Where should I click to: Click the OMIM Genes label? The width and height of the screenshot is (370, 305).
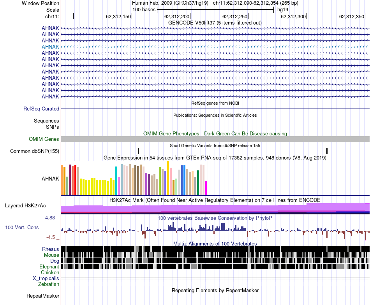(x=44, y=139)
